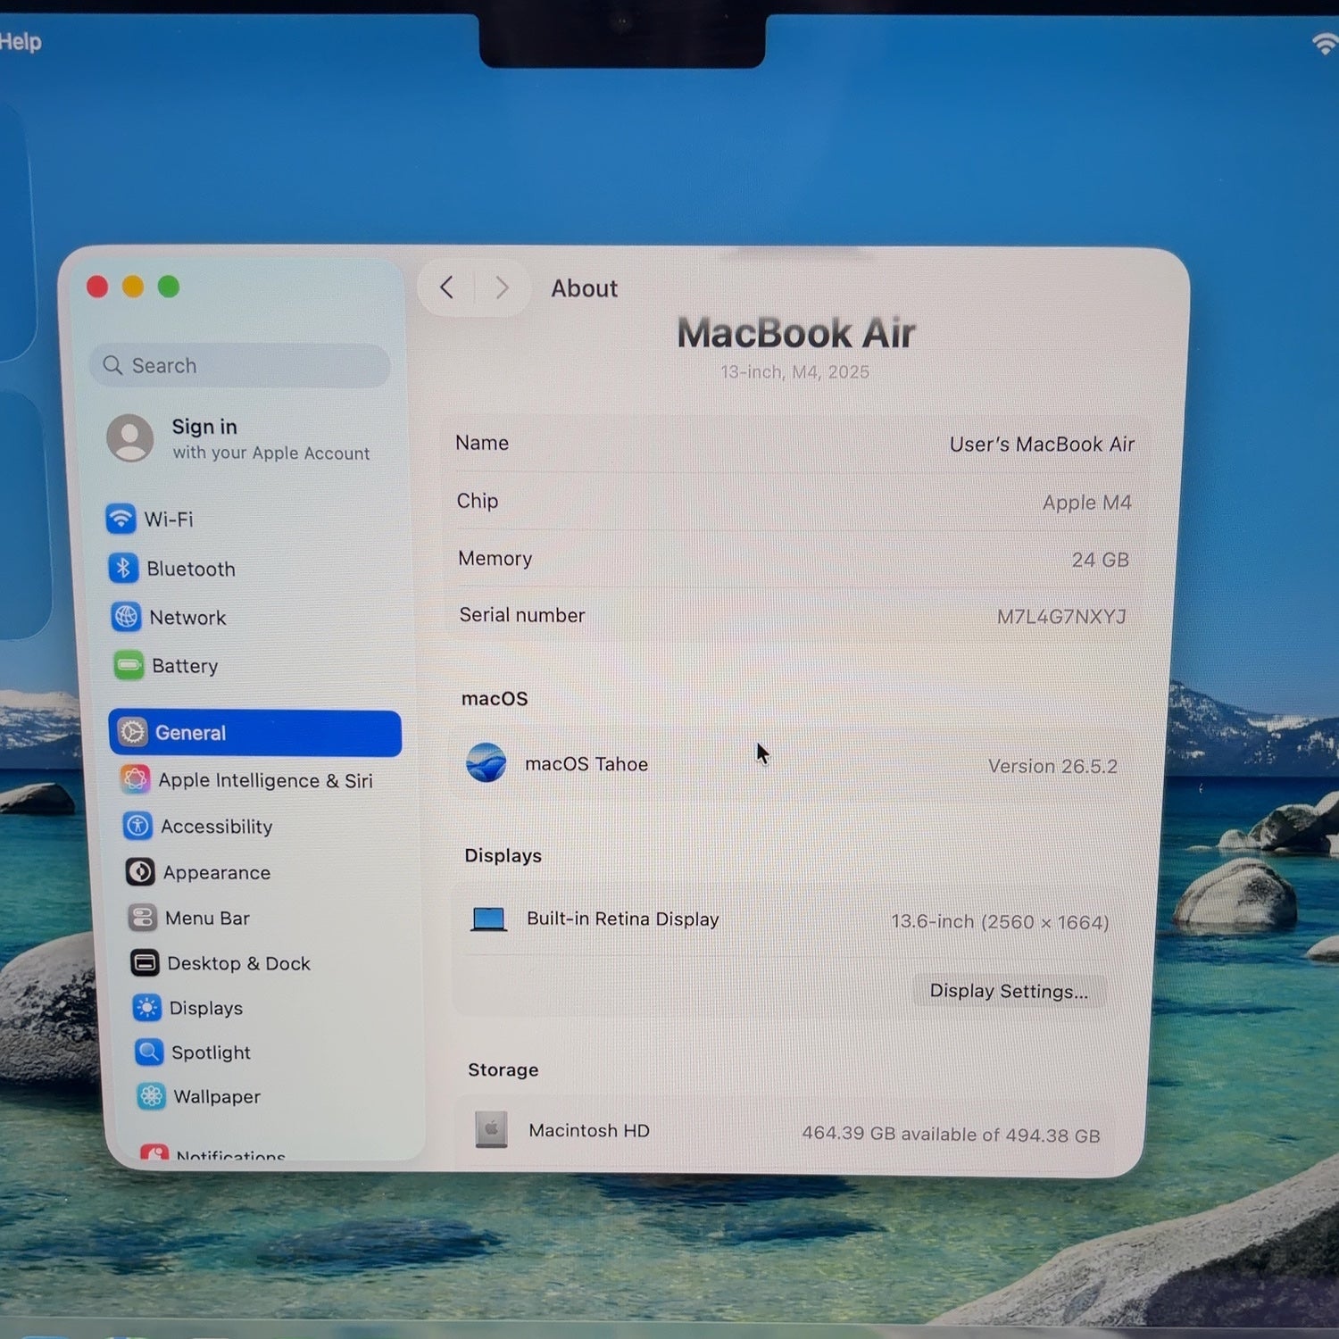Screen dimensions: 1339x1339
Task: Click the Apple Account avatar icon
Action: [x=130, y=437]
